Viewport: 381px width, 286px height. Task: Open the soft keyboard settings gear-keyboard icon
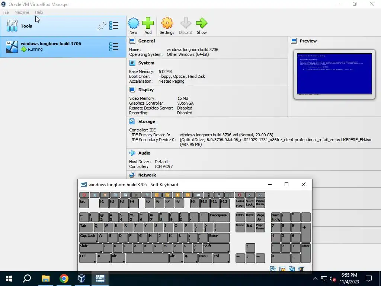point(282,269)
